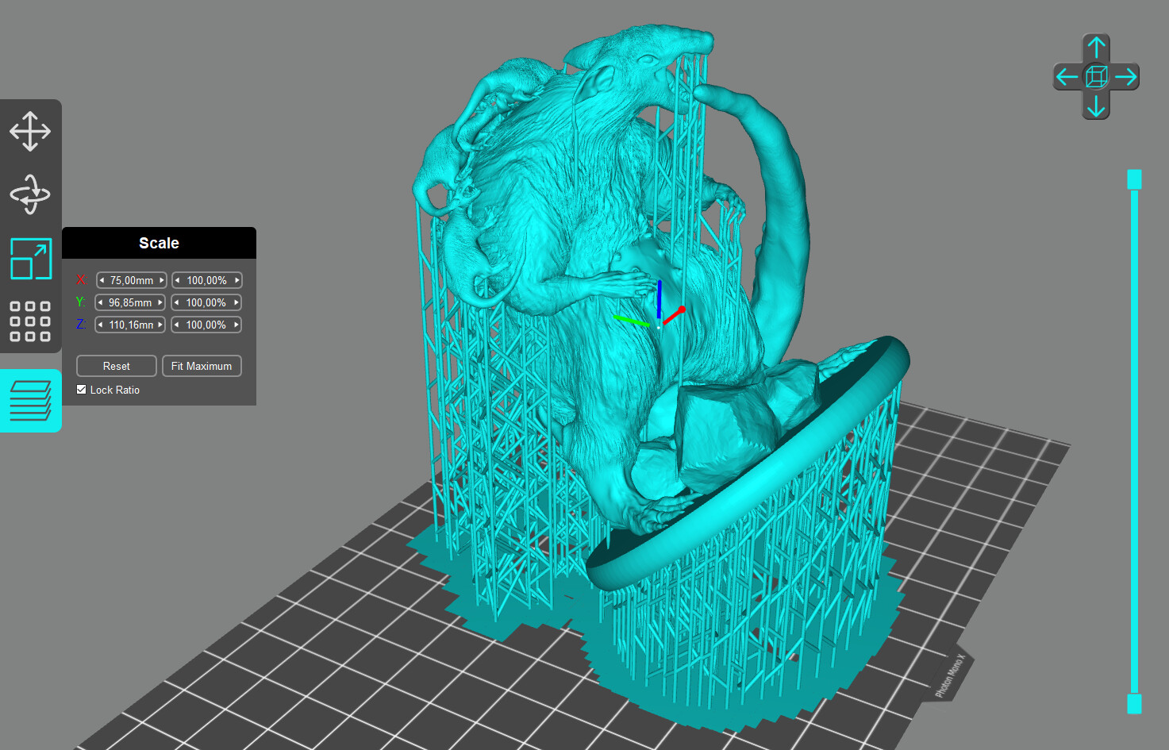Image resolution: width=1169 pixels, height=750 pixels.
Task: Open the Slice preview panel
Action: click(30, 401)
